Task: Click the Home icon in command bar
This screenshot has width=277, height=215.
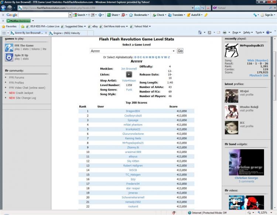Action: click(200, 33)
